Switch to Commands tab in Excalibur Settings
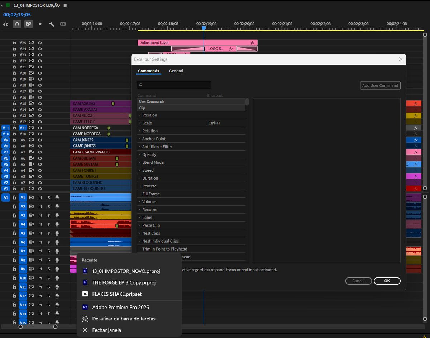This screenshot has height=338, width=430. pos(149,71)
